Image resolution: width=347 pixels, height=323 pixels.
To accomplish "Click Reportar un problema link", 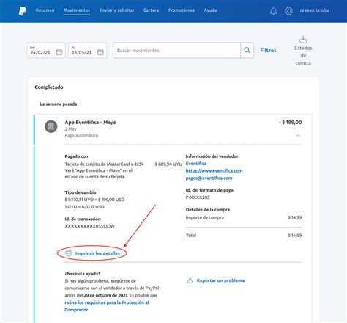I will pos(220,280).
